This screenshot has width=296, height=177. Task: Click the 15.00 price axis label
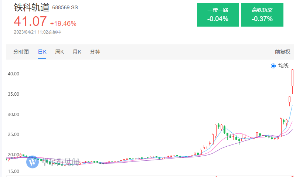coord(13,171)
